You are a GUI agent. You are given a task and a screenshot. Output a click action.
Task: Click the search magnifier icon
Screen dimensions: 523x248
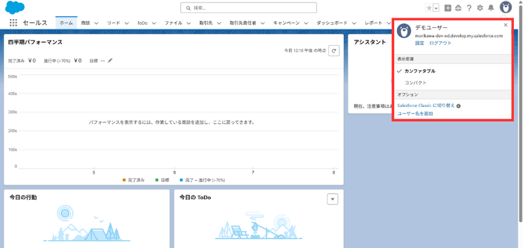[x=188, y=8]
